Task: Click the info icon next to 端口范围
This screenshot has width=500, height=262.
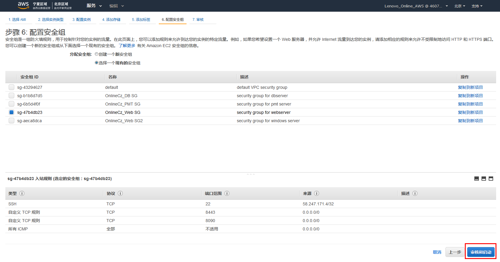Action: click(227, 193)
